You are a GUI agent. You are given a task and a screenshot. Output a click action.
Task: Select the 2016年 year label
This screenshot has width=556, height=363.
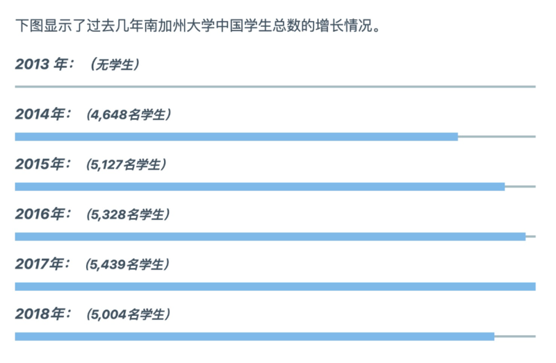[43, 214]
